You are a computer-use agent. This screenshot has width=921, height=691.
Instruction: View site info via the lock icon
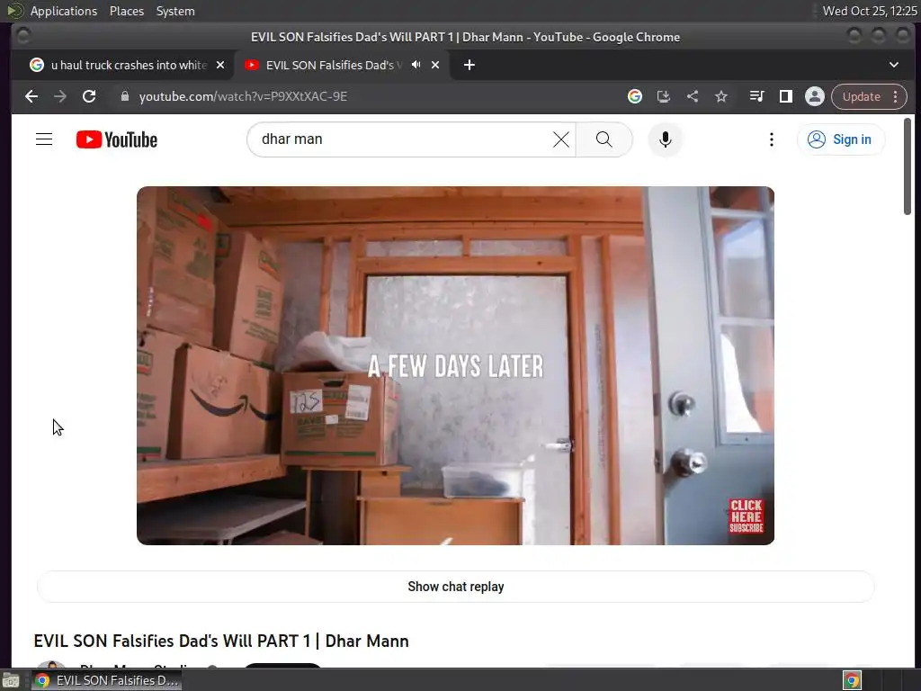coord(124,96)
